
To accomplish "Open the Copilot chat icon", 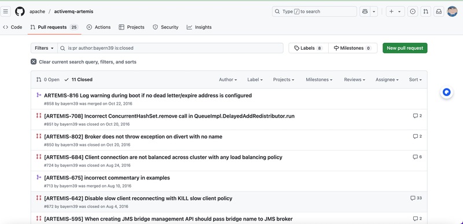I will click(365, 12).
